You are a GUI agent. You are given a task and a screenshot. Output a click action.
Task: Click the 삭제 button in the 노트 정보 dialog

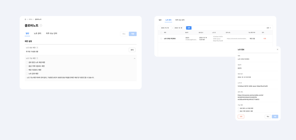[241, 116]
